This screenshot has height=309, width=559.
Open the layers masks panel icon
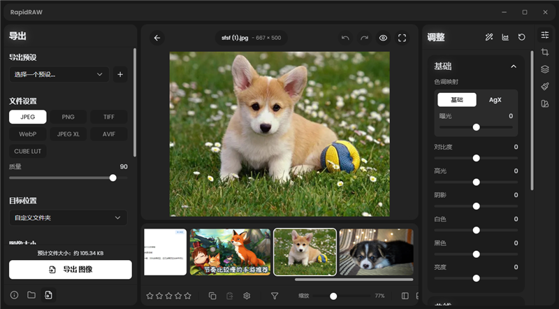click(x=545, y=69)
